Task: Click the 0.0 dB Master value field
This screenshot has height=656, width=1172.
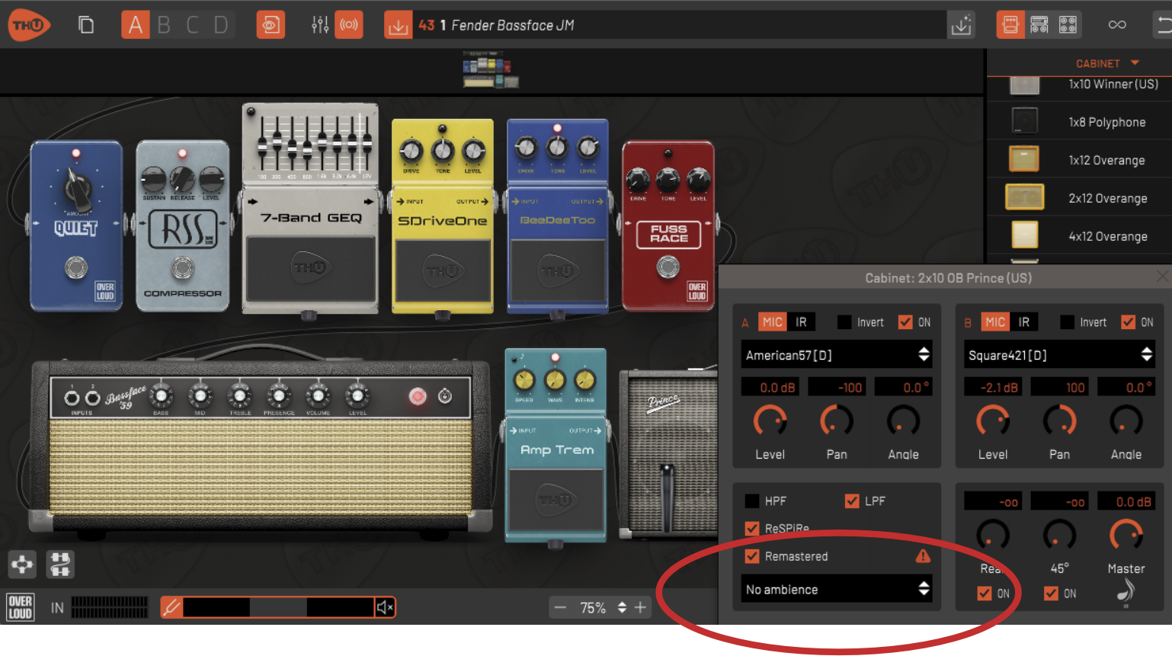Action: click(x=1126, y=501)
